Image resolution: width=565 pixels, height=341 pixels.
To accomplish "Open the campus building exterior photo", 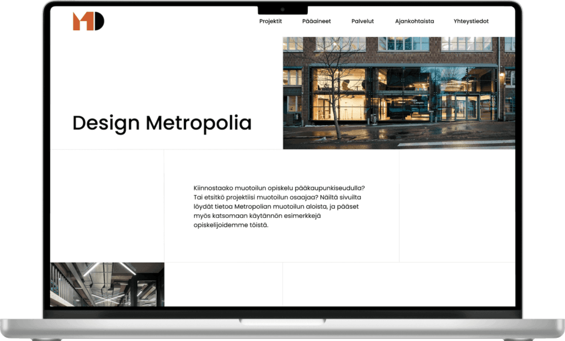I will (399, 93).
